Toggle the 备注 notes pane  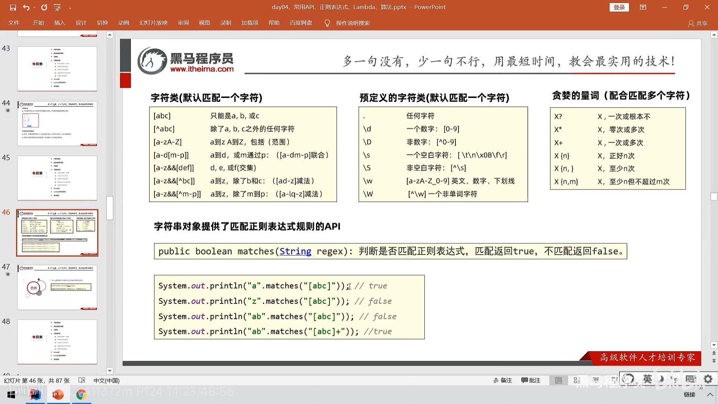(x=503, y=380)
